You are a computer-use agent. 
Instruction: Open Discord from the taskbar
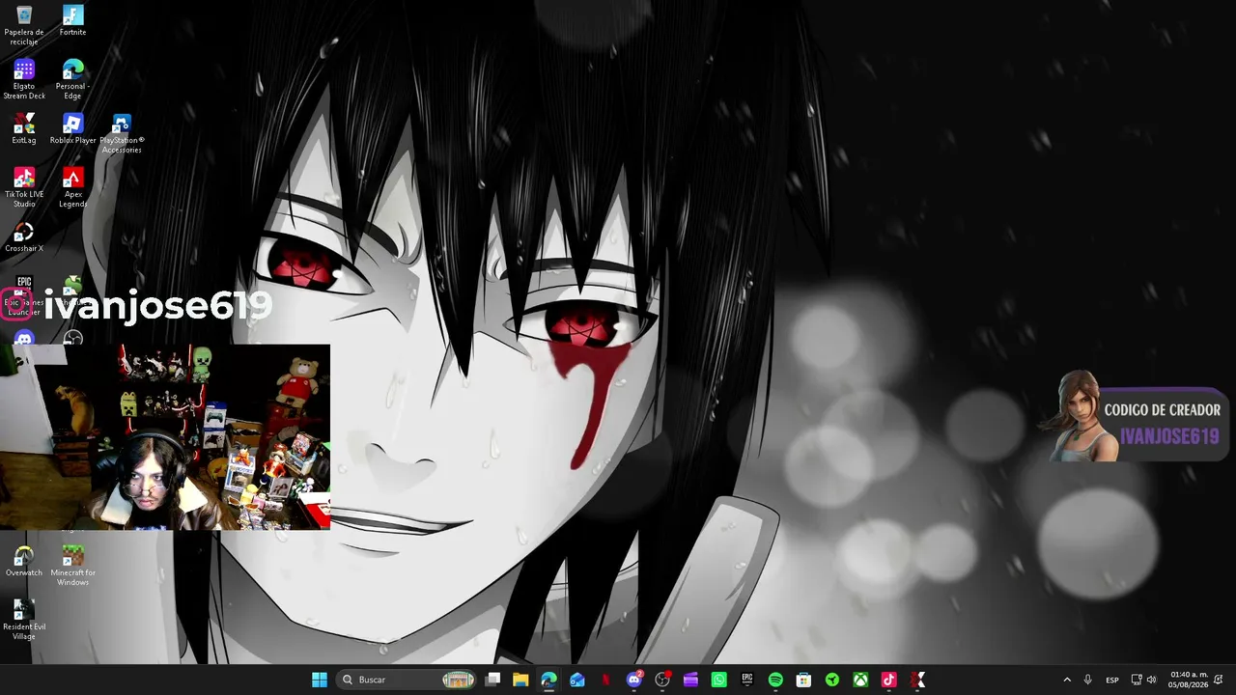[x=634, y=680]
